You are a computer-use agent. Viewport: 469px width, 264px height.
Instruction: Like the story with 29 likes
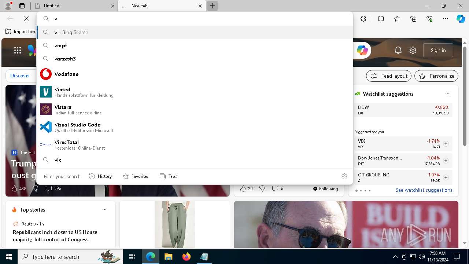coord(246,188)
